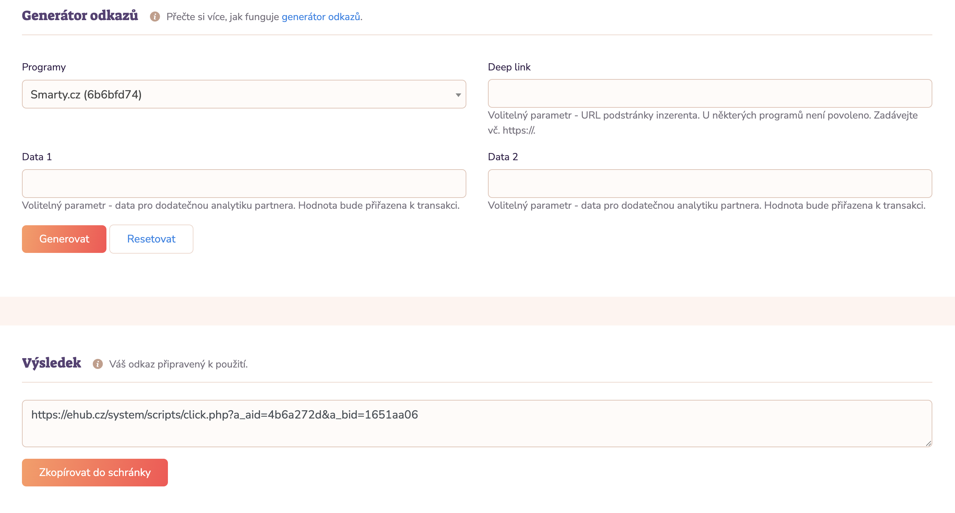Click the arrow of the Programy select
Screen dimensions: 955x513
[458, 95]
